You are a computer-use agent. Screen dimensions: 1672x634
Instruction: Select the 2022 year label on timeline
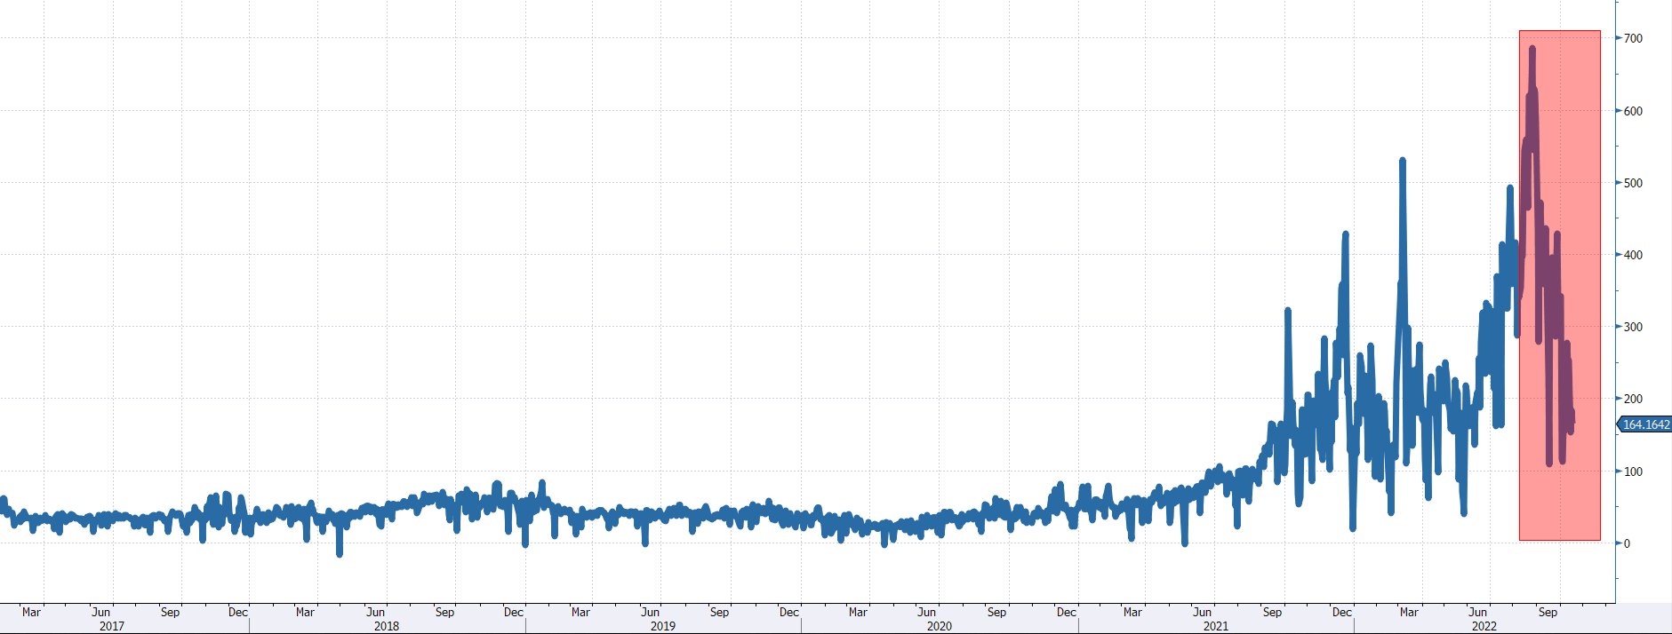pos(1484,626)
